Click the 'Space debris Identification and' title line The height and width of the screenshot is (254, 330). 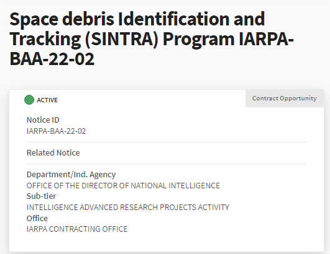[137, 19]
